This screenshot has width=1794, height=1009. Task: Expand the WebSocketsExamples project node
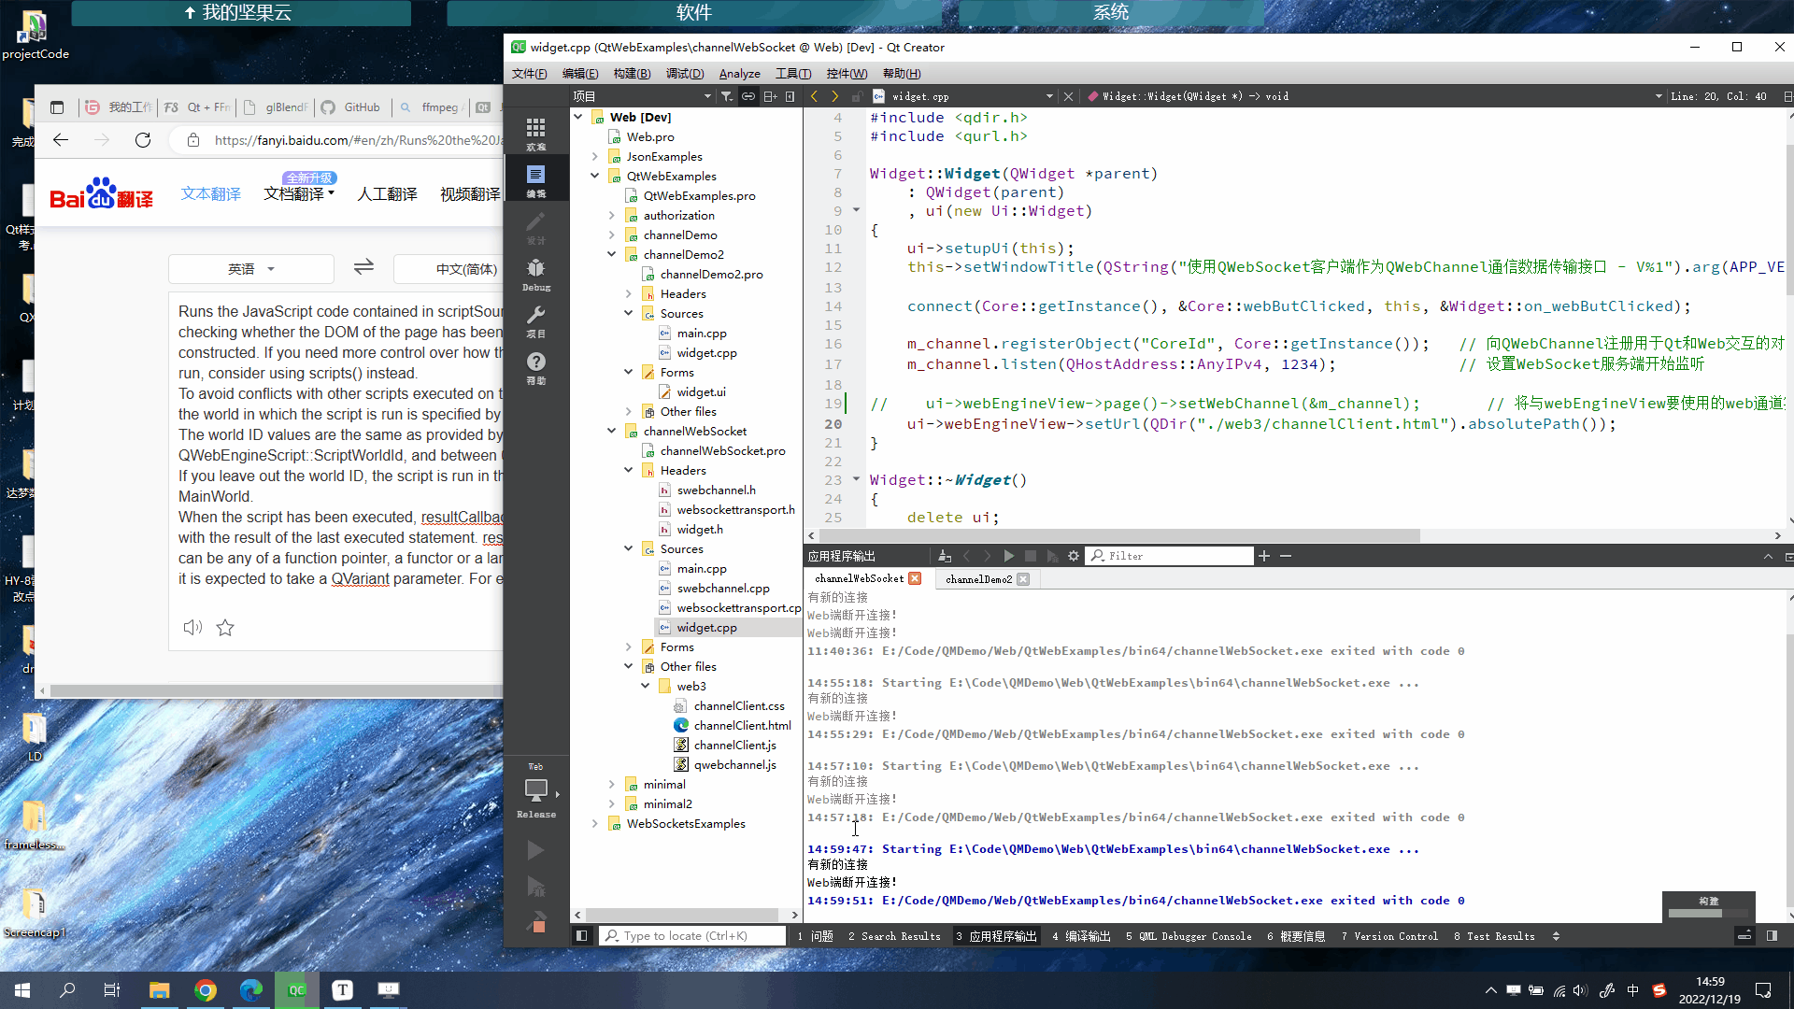tap(595, 823)
